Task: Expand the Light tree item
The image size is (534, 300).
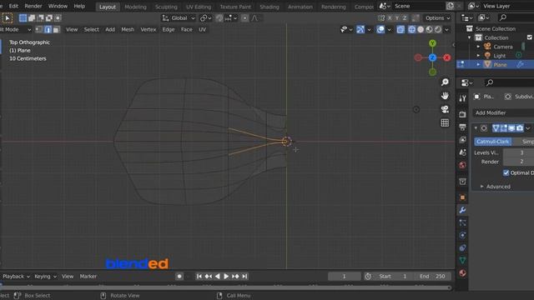Action: [x=478, y=56]
